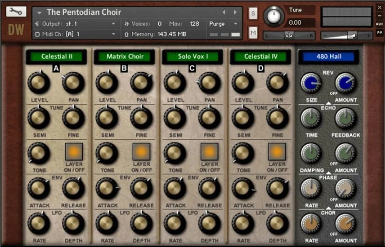Open 480 Hall reverb selector

329,57
